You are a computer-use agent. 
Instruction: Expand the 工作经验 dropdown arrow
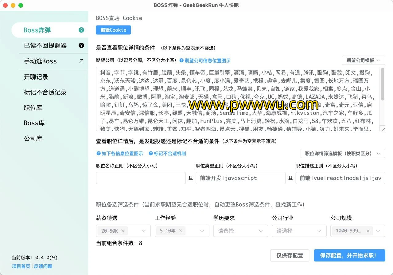(x=202, y=231)
